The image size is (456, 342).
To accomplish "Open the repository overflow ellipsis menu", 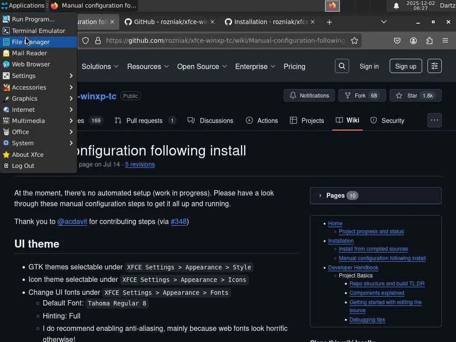I will [435, 120].
